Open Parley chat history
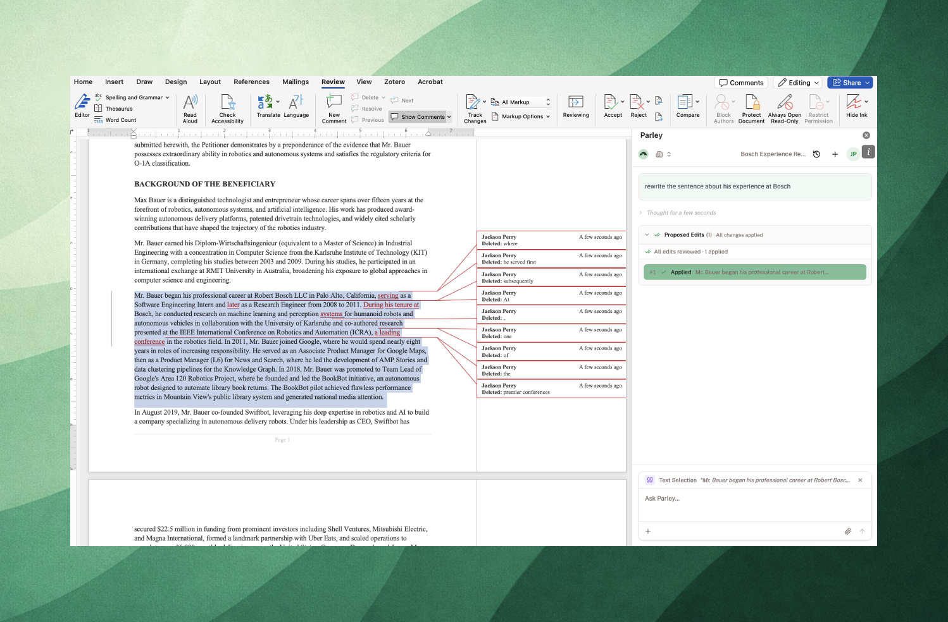The height and width of the screenshot is (622, 948). (816, 154)
